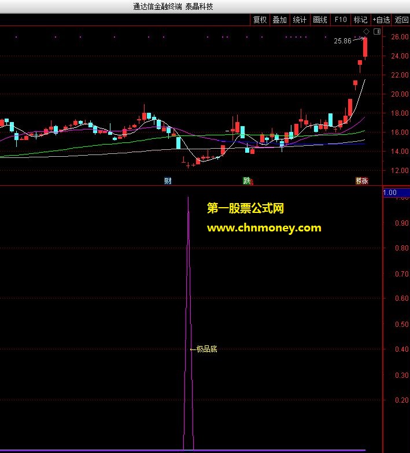Viewport: 410px width, 453px height.
Task: Click the 泰晶科技 title text
Action: pos(199,6)
